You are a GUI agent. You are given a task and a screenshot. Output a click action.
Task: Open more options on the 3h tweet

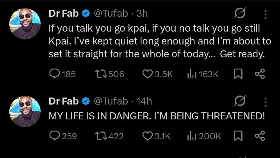266,14
